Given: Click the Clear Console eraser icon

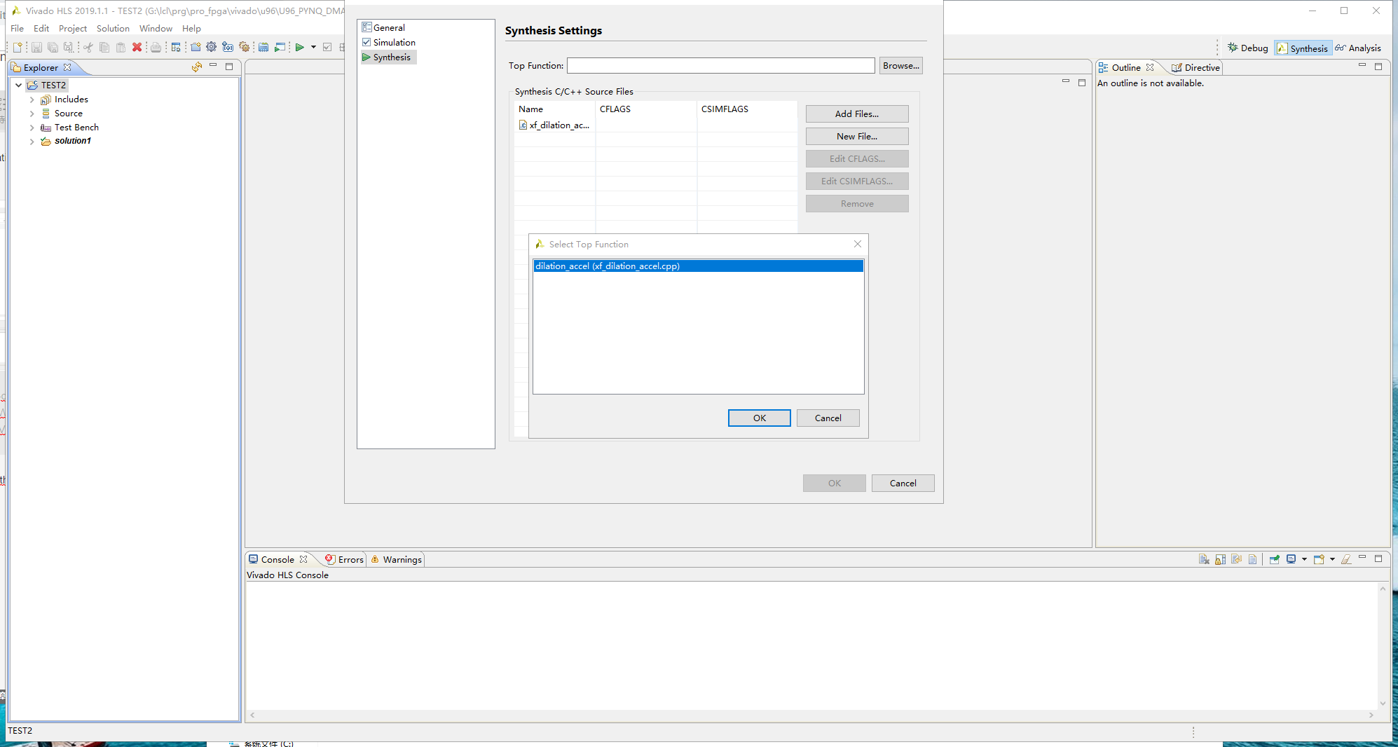Looking at the screenshot, I should tap(1346, 559).
